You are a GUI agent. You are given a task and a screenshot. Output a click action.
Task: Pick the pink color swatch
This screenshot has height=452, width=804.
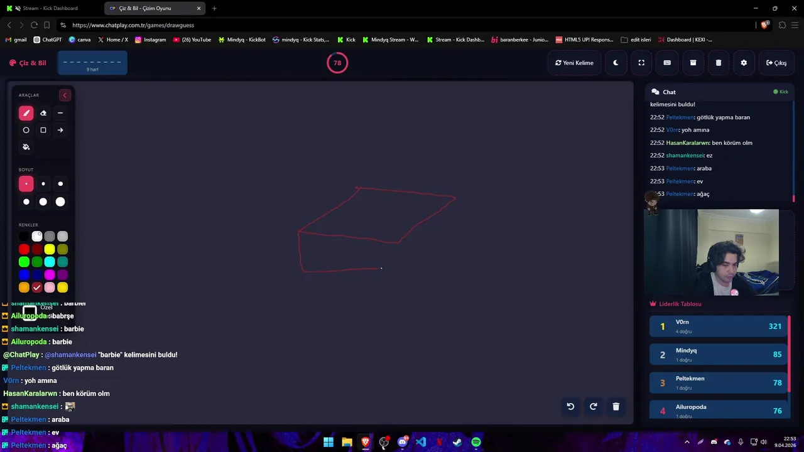pos(50,287)
